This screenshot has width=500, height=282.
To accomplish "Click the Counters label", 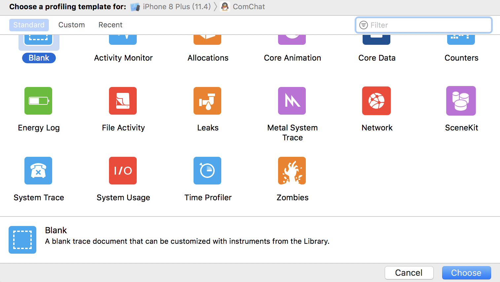I will click(461, 58).
